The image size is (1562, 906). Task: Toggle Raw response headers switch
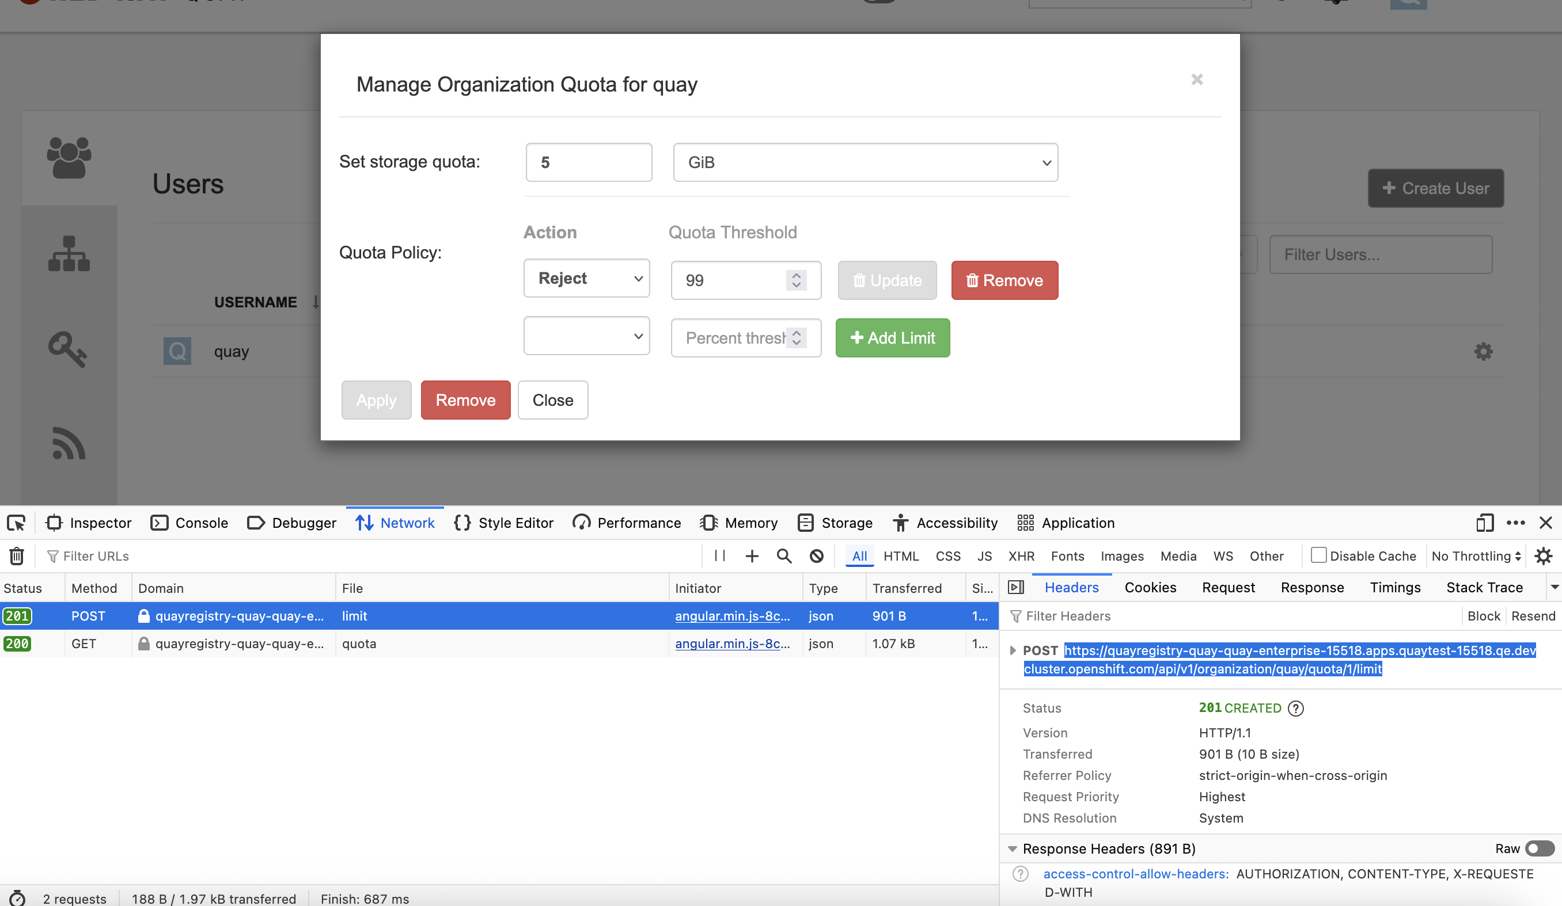1540,848
